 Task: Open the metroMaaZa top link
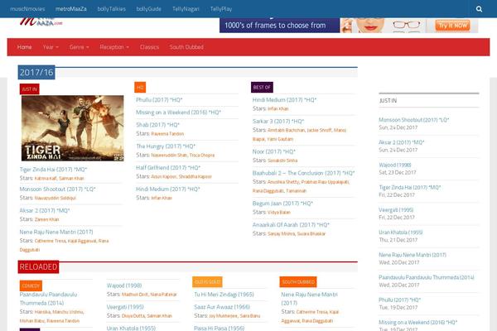(71, 9)
